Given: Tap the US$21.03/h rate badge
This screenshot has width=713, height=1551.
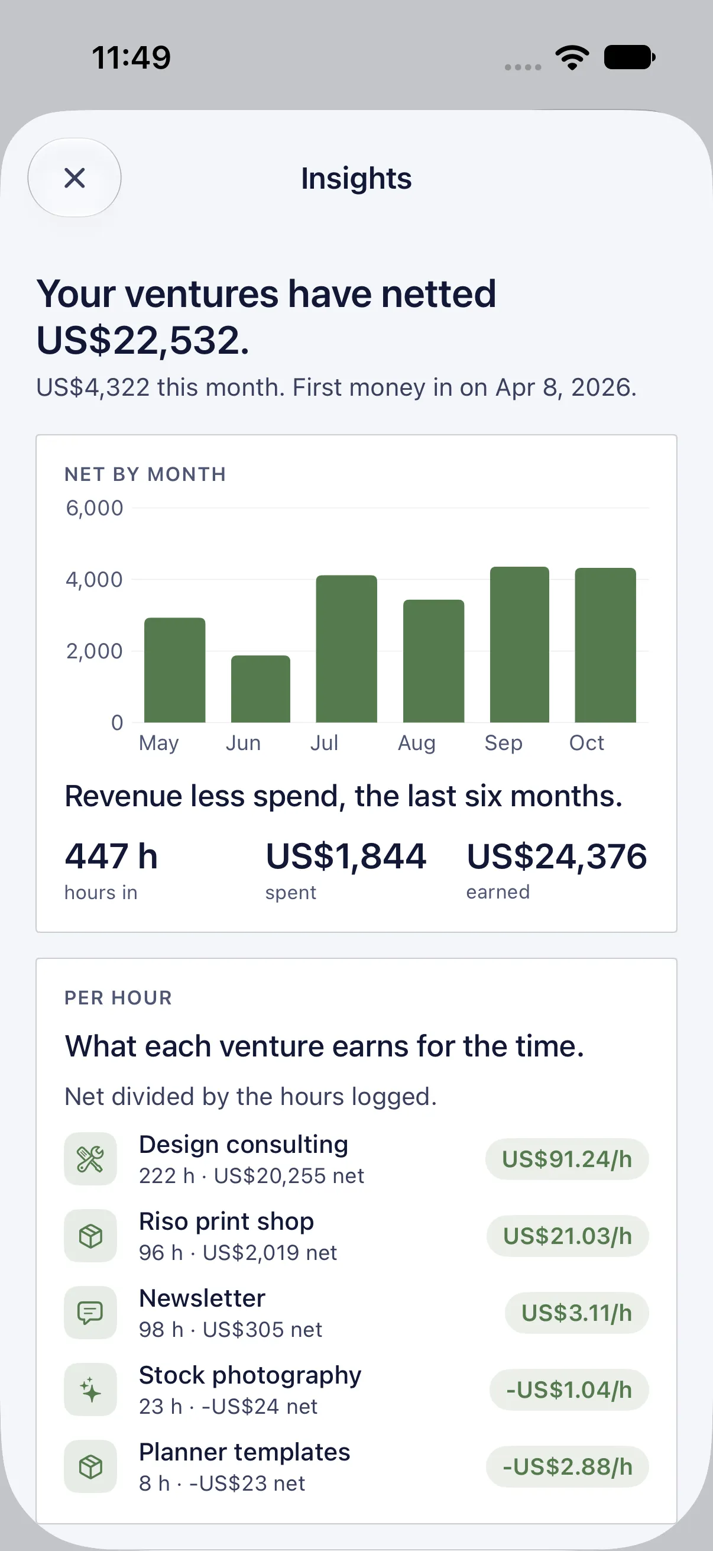Looking at the screenshot, I should [x=568, y=1236].
